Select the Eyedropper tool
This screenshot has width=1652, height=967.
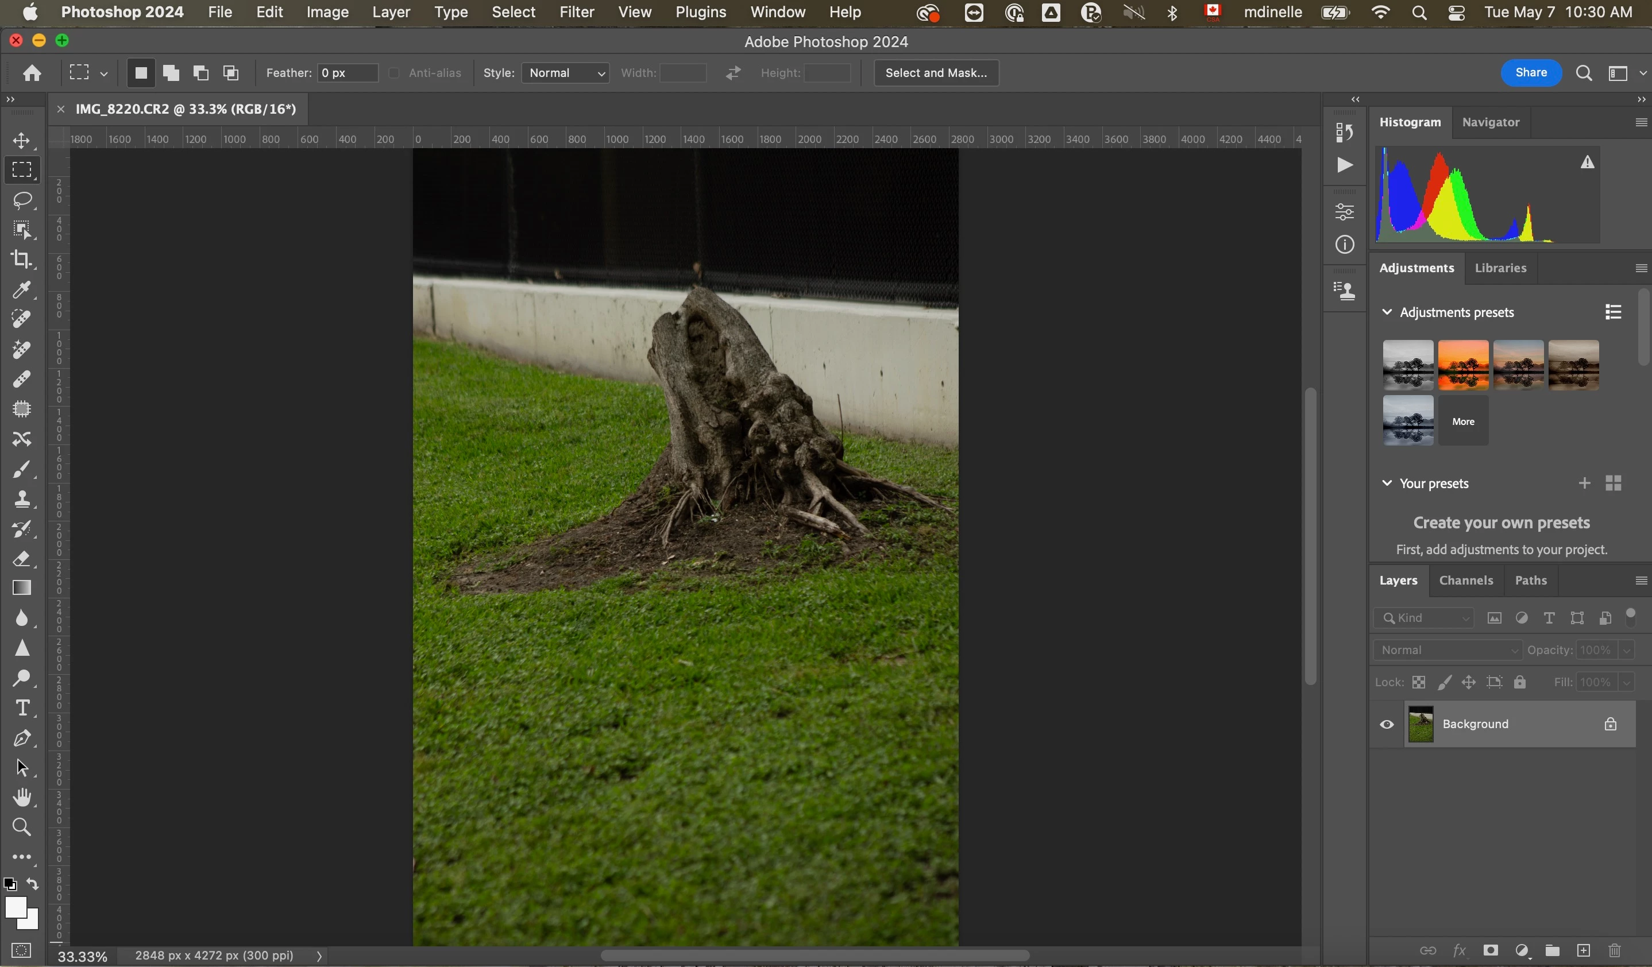22,289
